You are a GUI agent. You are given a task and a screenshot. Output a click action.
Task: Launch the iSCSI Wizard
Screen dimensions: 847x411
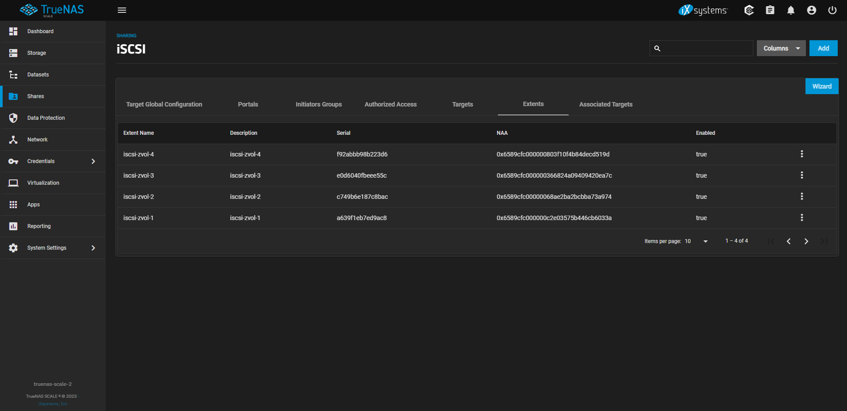point(821,87)
